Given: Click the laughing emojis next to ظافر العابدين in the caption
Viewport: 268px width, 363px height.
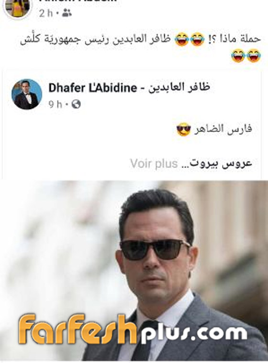Looking at the screenshot, I should (x=190, y=40).
